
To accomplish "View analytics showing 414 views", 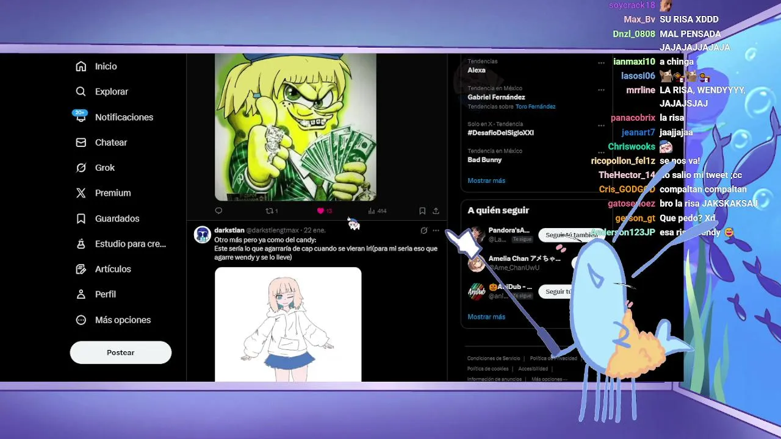I will click(x=377, y=211).
